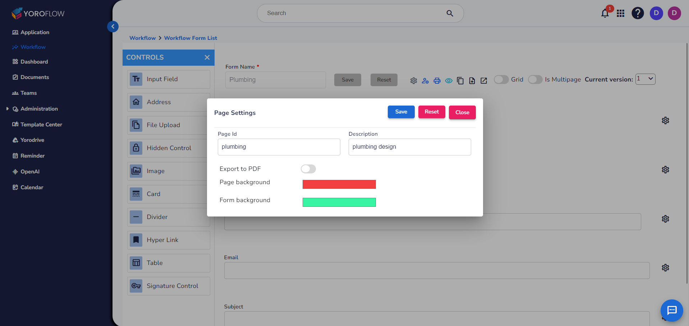Enable the Grid toggle
Viewport: 689px width, 326px height.
click(501, 79)
